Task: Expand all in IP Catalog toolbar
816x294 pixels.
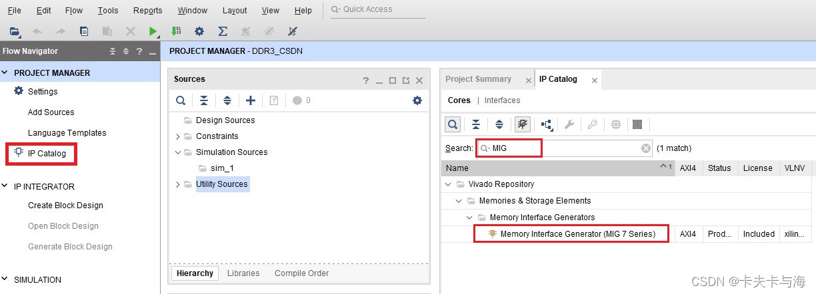Action: pos(499,124)
